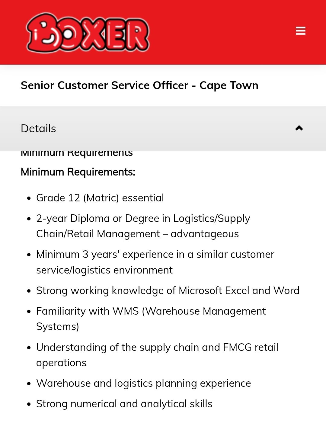The image size is (326, 423).
Task: Click the Strong numerical and analytical skills item
Action: pos(124,404)
